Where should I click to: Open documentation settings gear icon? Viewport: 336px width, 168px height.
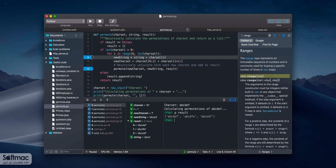tap(289, 36)
